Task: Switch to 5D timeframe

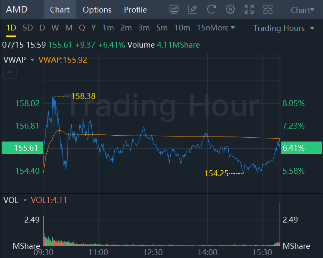Action: 28,28
